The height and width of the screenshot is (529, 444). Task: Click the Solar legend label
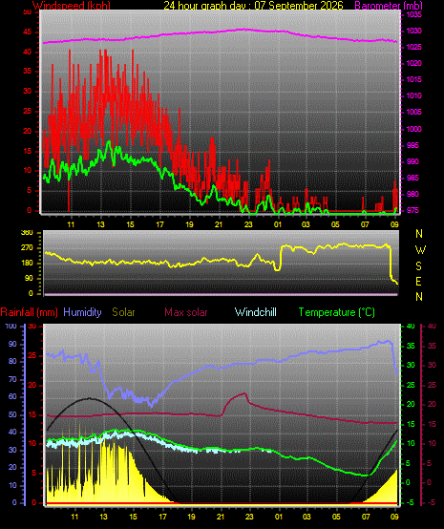tap(123, 312)
